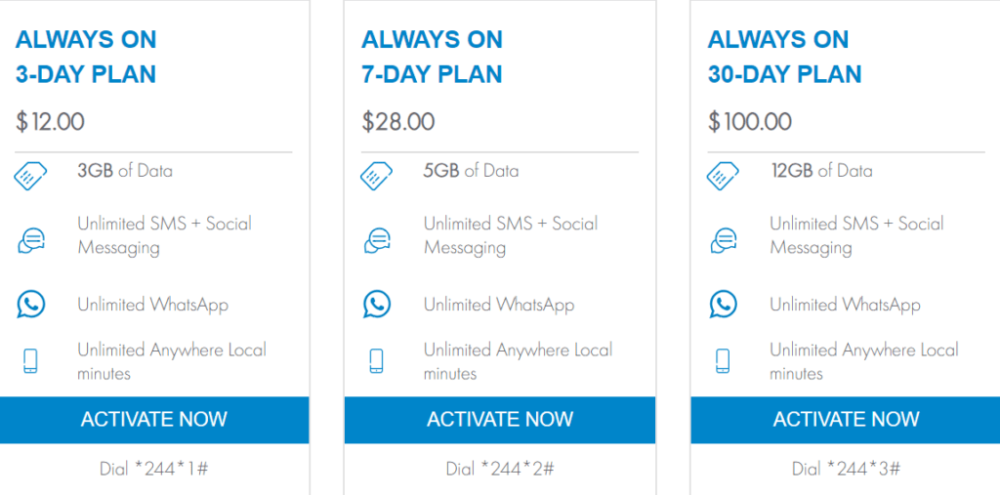This screenshot has width=1000, height=495.
Task: Click the SIM card data icon in 7-Day Plan
Action: tap(376, 176)
